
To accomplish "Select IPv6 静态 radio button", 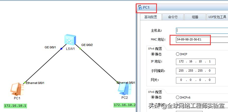I will [x=153, y=97].
